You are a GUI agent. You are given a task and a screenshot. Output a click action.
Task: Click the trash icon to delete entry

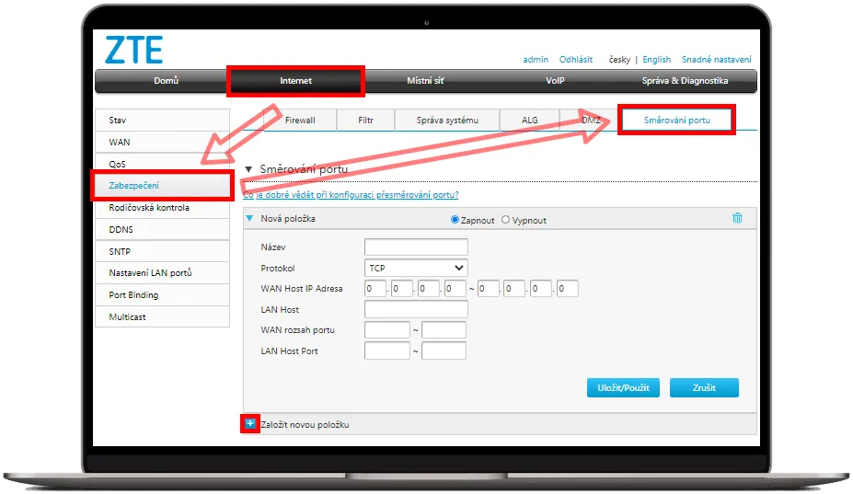(736, 218)
